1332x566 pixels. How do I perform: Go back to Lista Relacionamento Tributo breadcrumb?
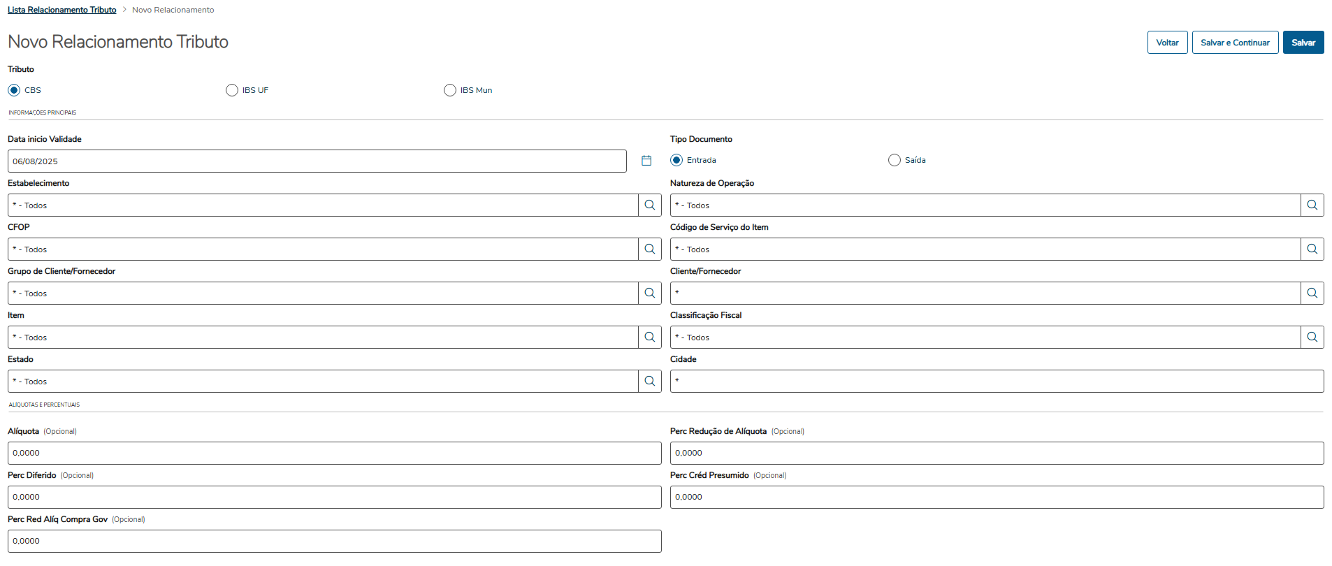pyautogui.click(x=62, y=10)
